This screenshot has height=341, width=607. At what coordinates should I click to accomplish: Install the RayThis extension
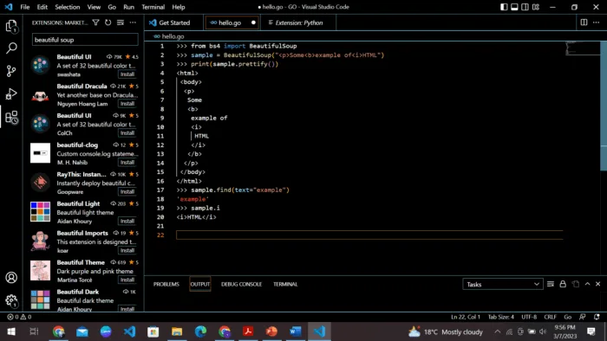(x=127, y=191)
